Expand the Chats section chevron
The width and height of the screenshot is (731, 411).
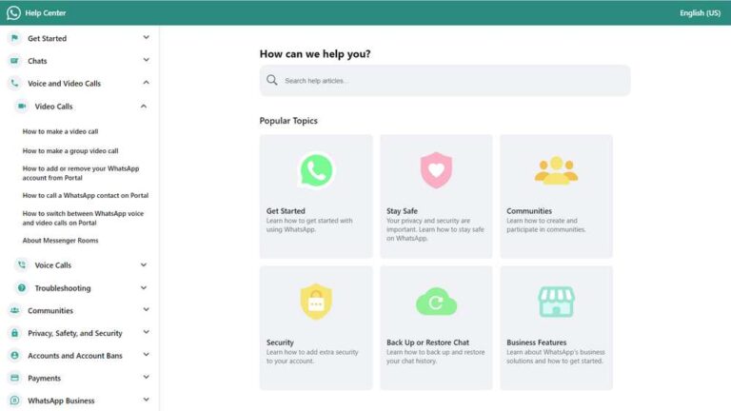click(146, 61)
